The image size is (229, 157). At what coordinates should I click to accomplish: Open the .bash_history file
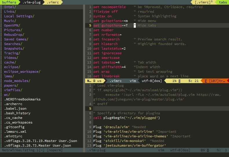[x=17, y=113]
